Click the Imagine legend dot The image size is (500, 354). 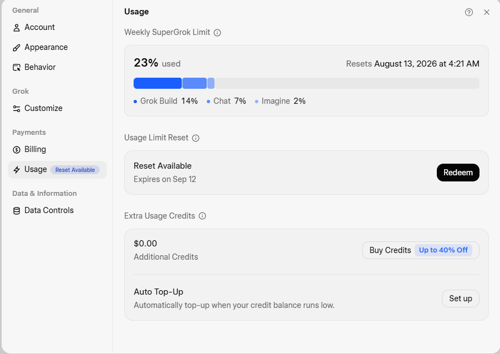pos(257,102)
